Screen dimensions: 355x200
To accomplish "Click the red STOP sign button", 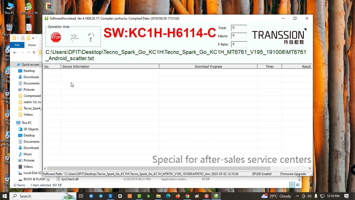I will click(x=56, y=37).
